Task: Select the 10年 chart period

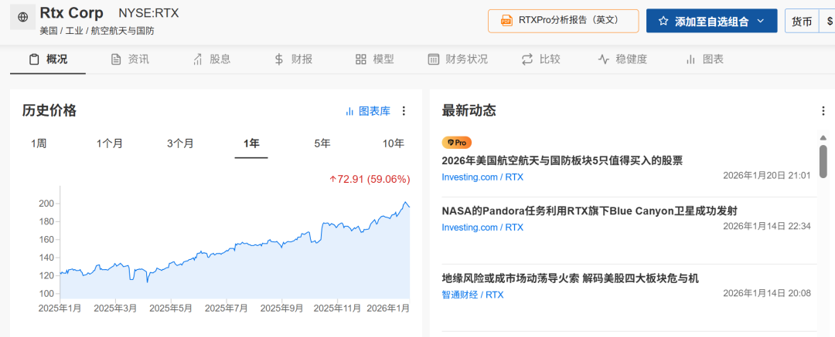Action: pyautogui.click(x=393, y=143)
